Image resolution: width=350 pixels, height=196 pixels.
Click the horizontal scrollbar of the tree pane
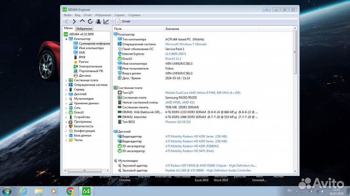[x=85, y=171]
